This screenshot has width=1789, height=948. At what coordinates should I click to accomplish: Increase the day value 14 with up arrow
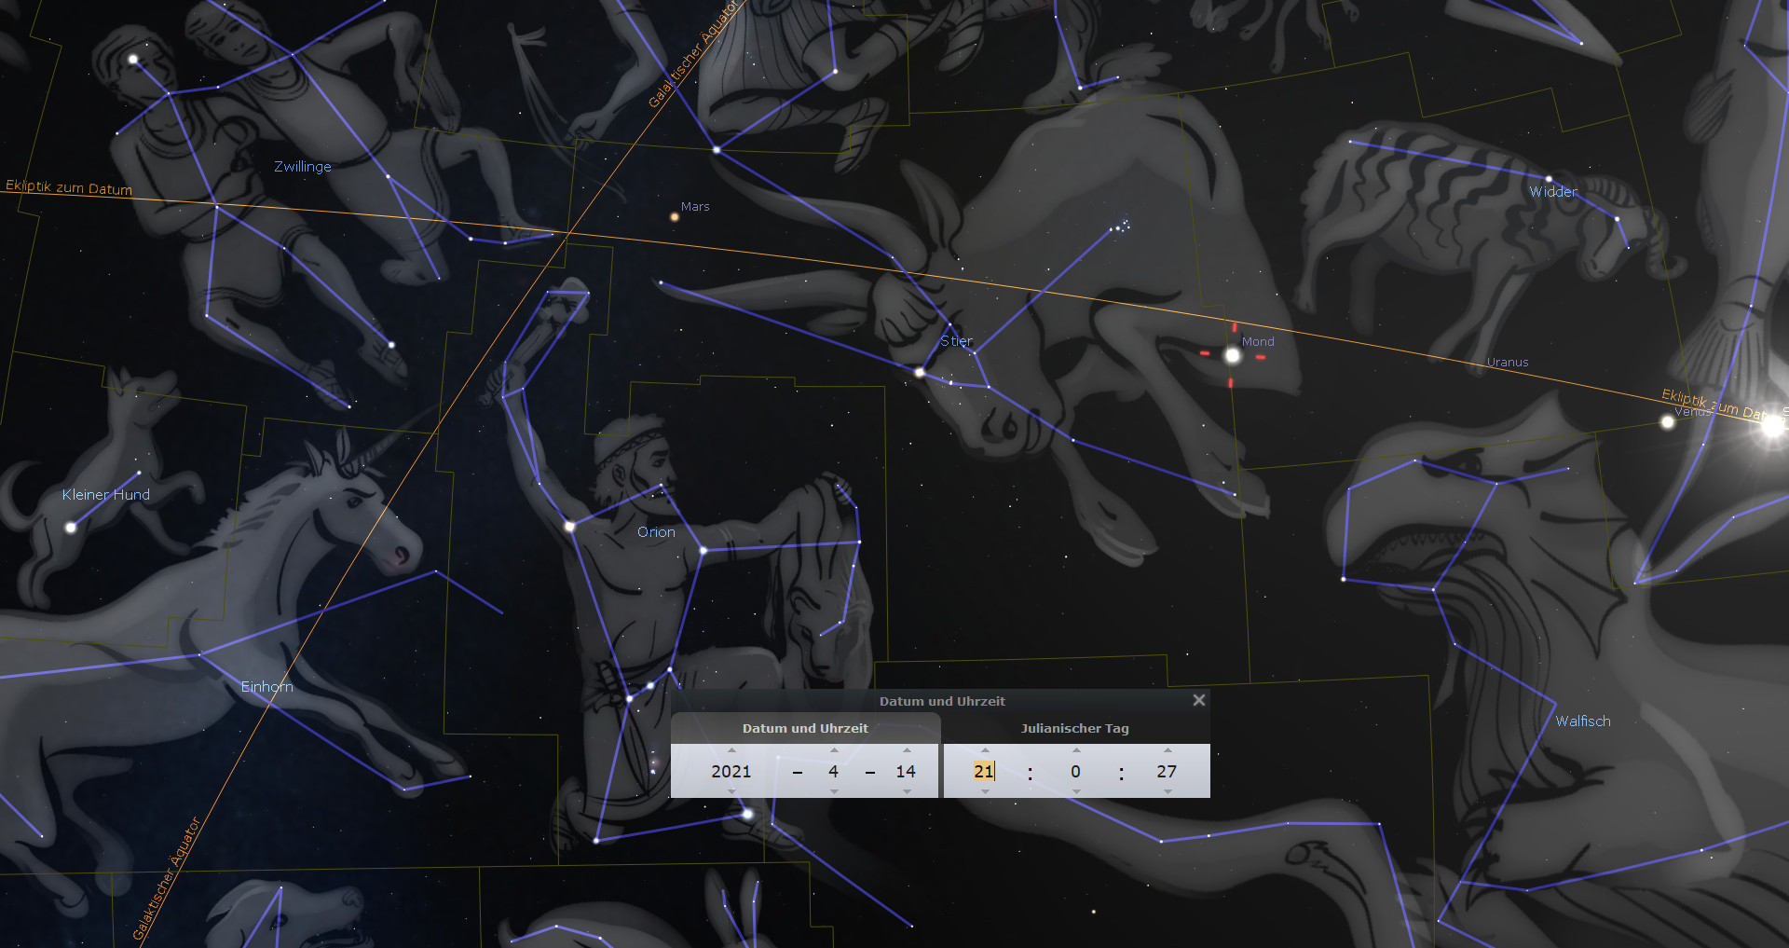(907, 750)
